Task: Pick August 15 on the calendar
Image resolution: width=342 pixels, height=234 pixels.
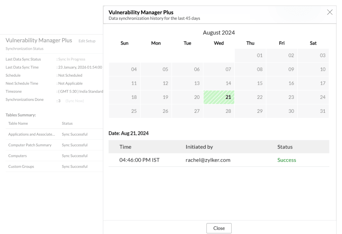Action: [250, 83]
